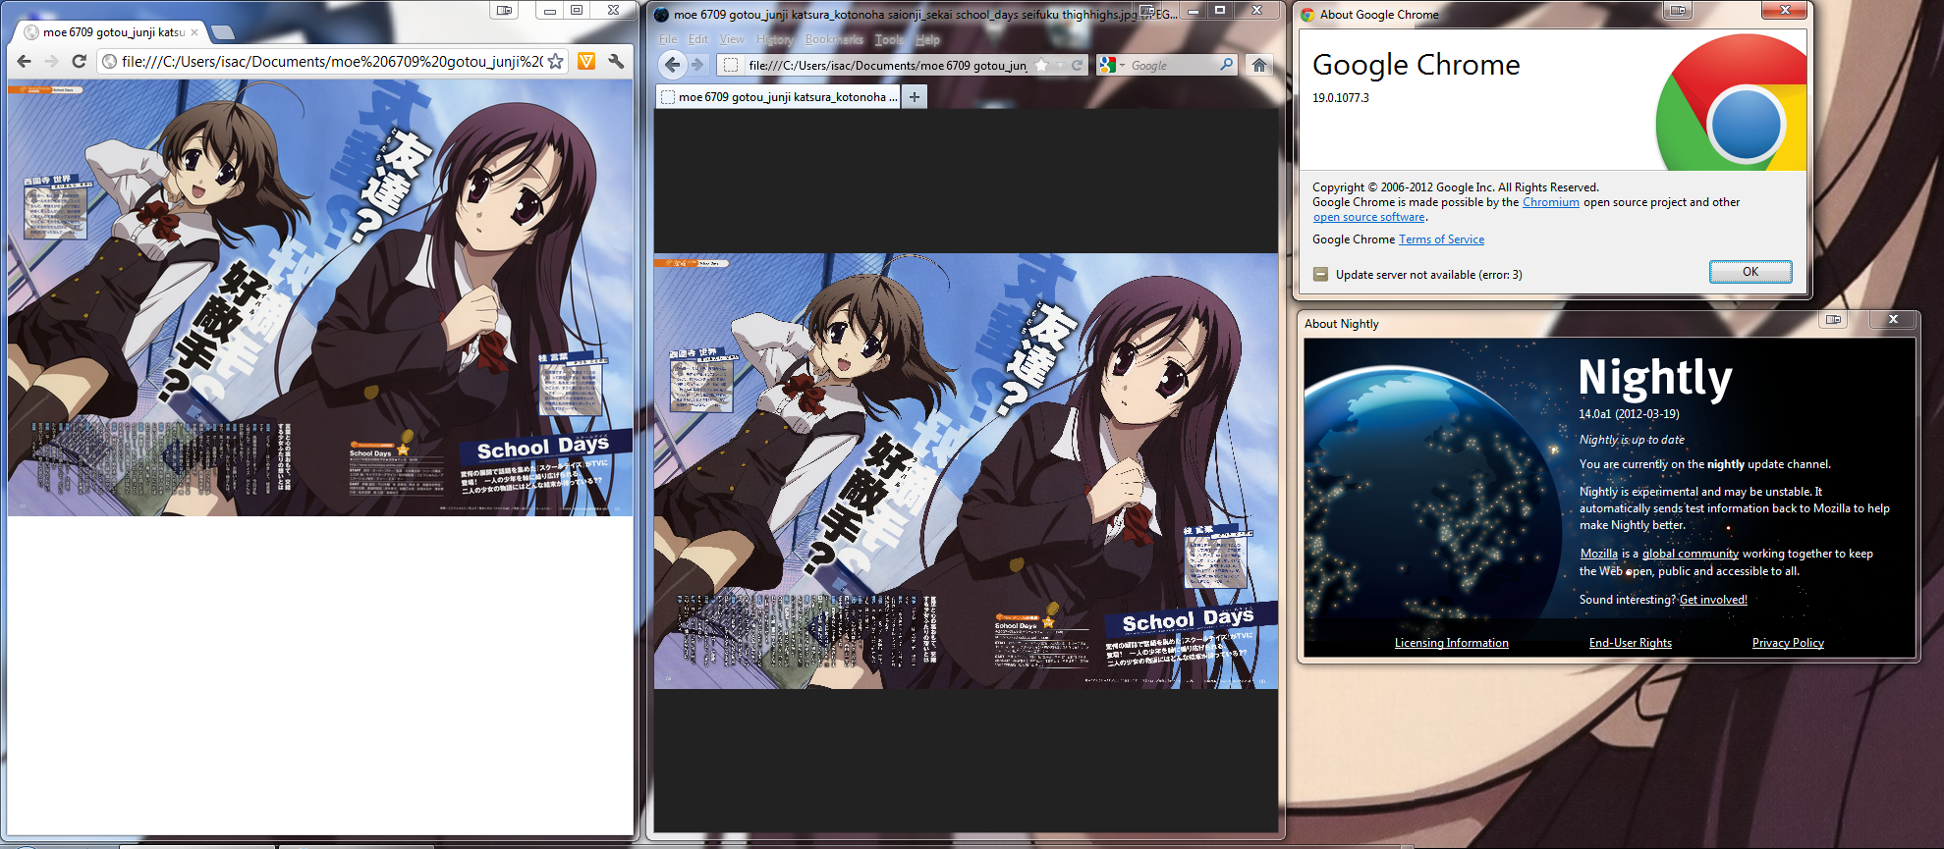Open the Help menu in Nightly

coord(927,39)
